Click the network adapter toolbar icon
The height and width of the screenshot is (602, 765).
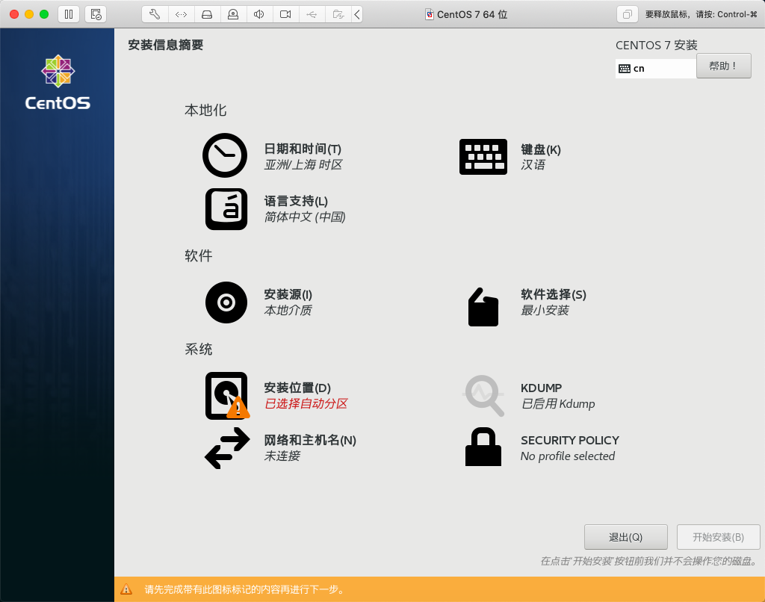tap(181, 14)
